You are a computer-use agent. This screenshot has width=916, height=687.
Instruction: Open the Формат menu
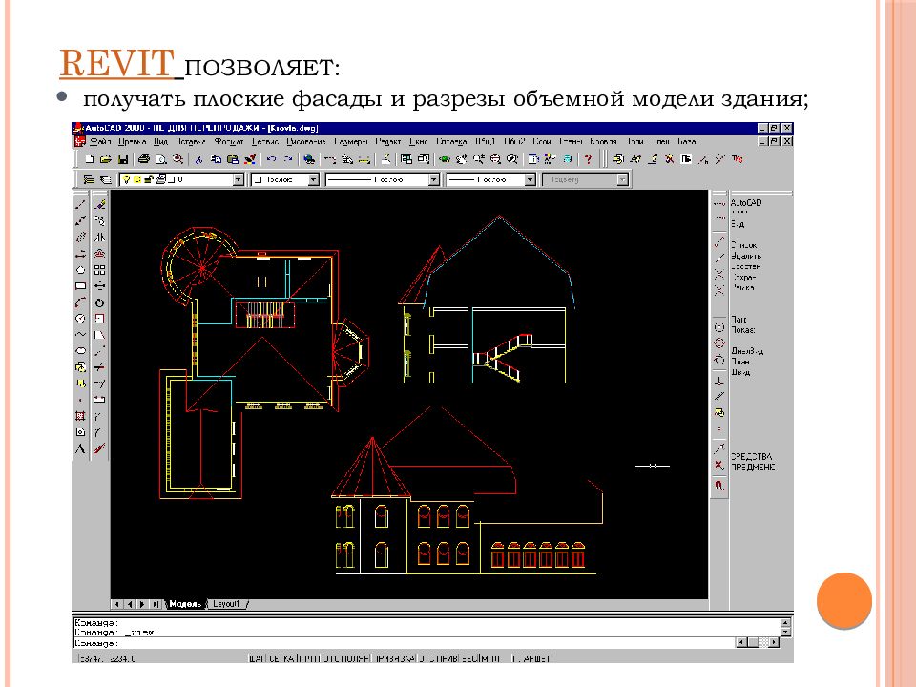pos(229,142)
